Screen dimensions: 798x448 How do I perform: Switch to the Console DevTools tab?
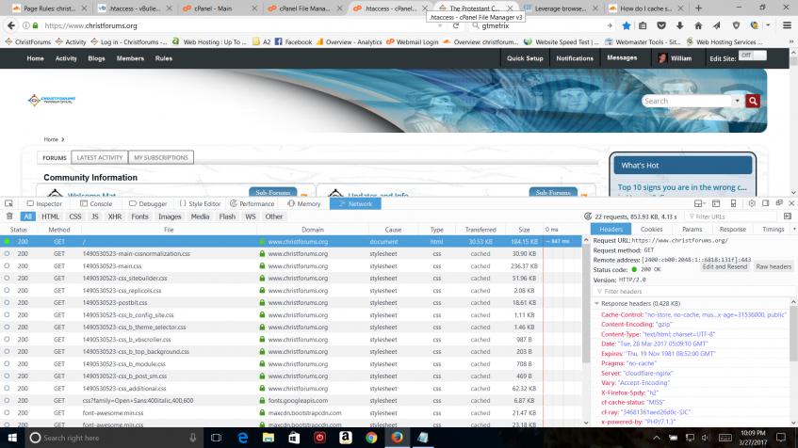[96, 203]
